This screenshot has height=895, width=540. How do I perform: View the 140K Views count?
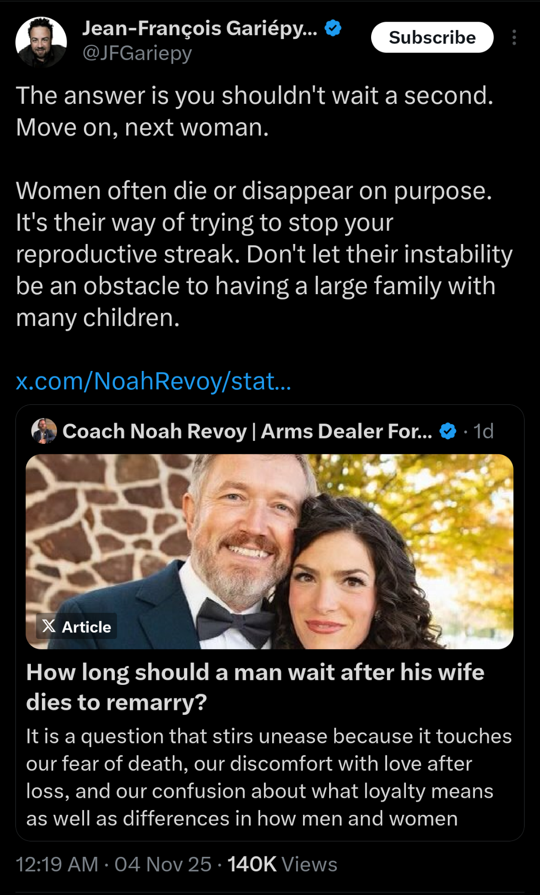pyautogui.click(x=282, y=864)
